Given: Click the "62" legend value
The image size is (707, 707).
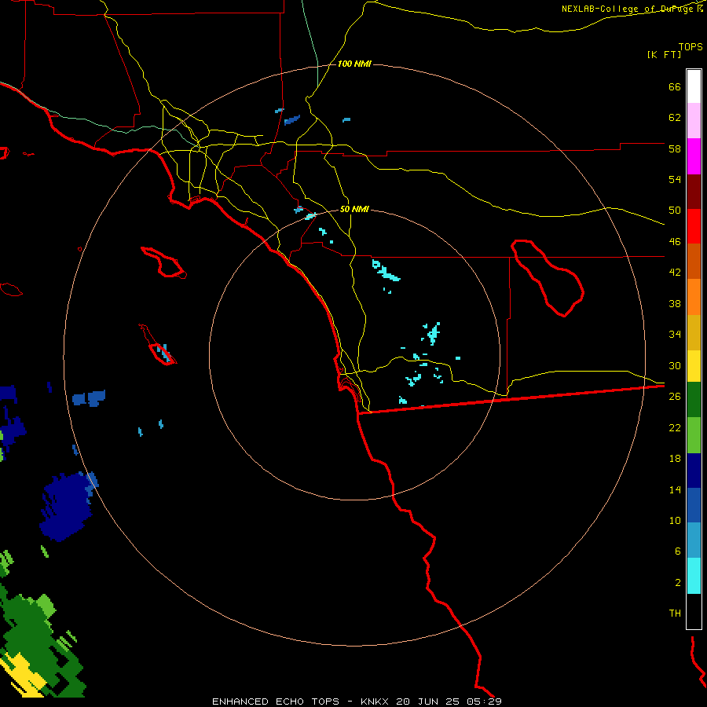Looking at the screenshot, I should click(675, 118).
